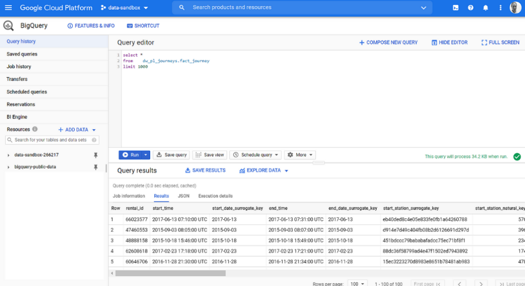525x286 pixels.
Task: Open the Schedule query dropdown
Action: (x=256, y=155)
